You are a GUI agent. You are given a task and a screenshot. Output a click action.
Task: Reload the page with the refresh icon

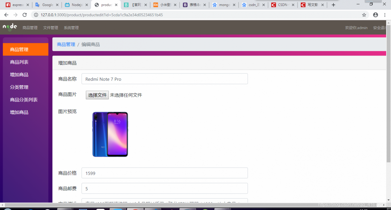click(25, 15)
